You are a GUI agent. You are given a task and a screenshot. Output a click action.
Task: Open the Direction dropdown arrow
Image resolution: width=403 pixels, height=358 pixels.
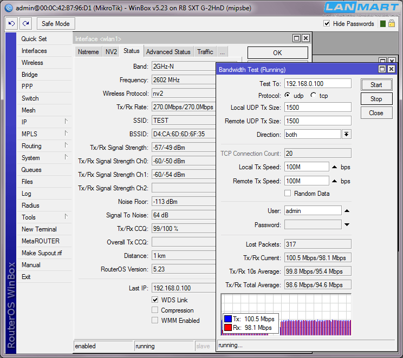pyautogui.click(x=347, y=134)
